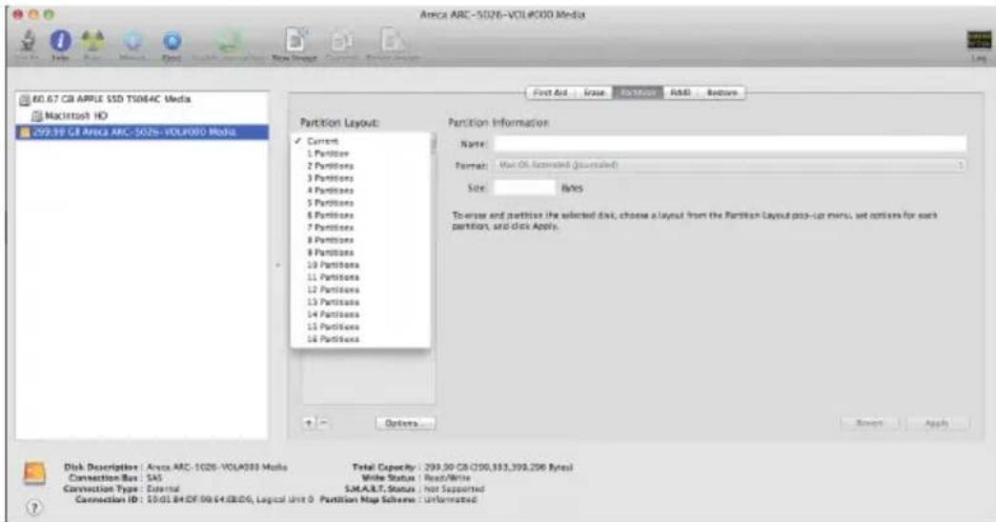
Task: Switch to the RAID tab
Action: (681, 92)
